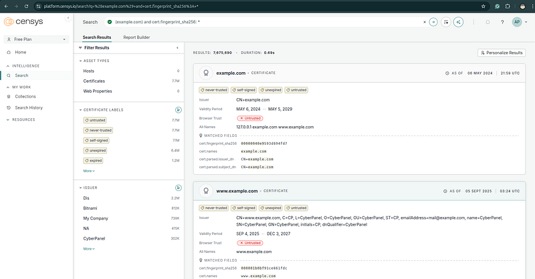This screenshot has width=535, height=279.
Task: Click self-signed tag on example.com result
Action: click(243, 90)
